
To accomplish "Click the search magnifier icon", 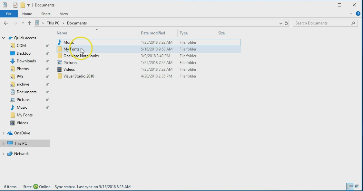I will pos(353,23).
